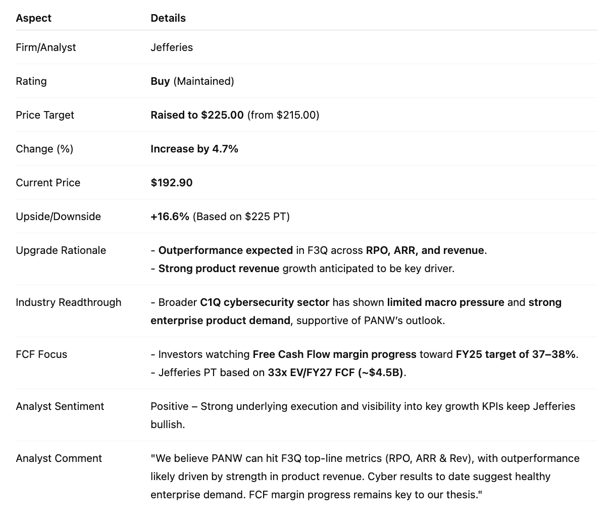
Task: Click the Jefferies firm name cell
Action: pos(172,47)
